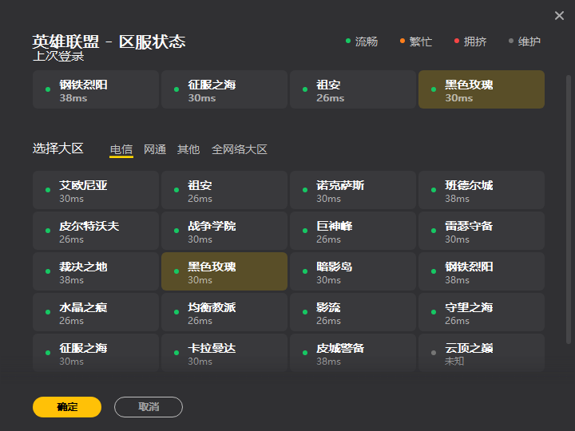The image size is (575, 431).
Task: Click the 上次登录 heading
Action: [58, 56]
